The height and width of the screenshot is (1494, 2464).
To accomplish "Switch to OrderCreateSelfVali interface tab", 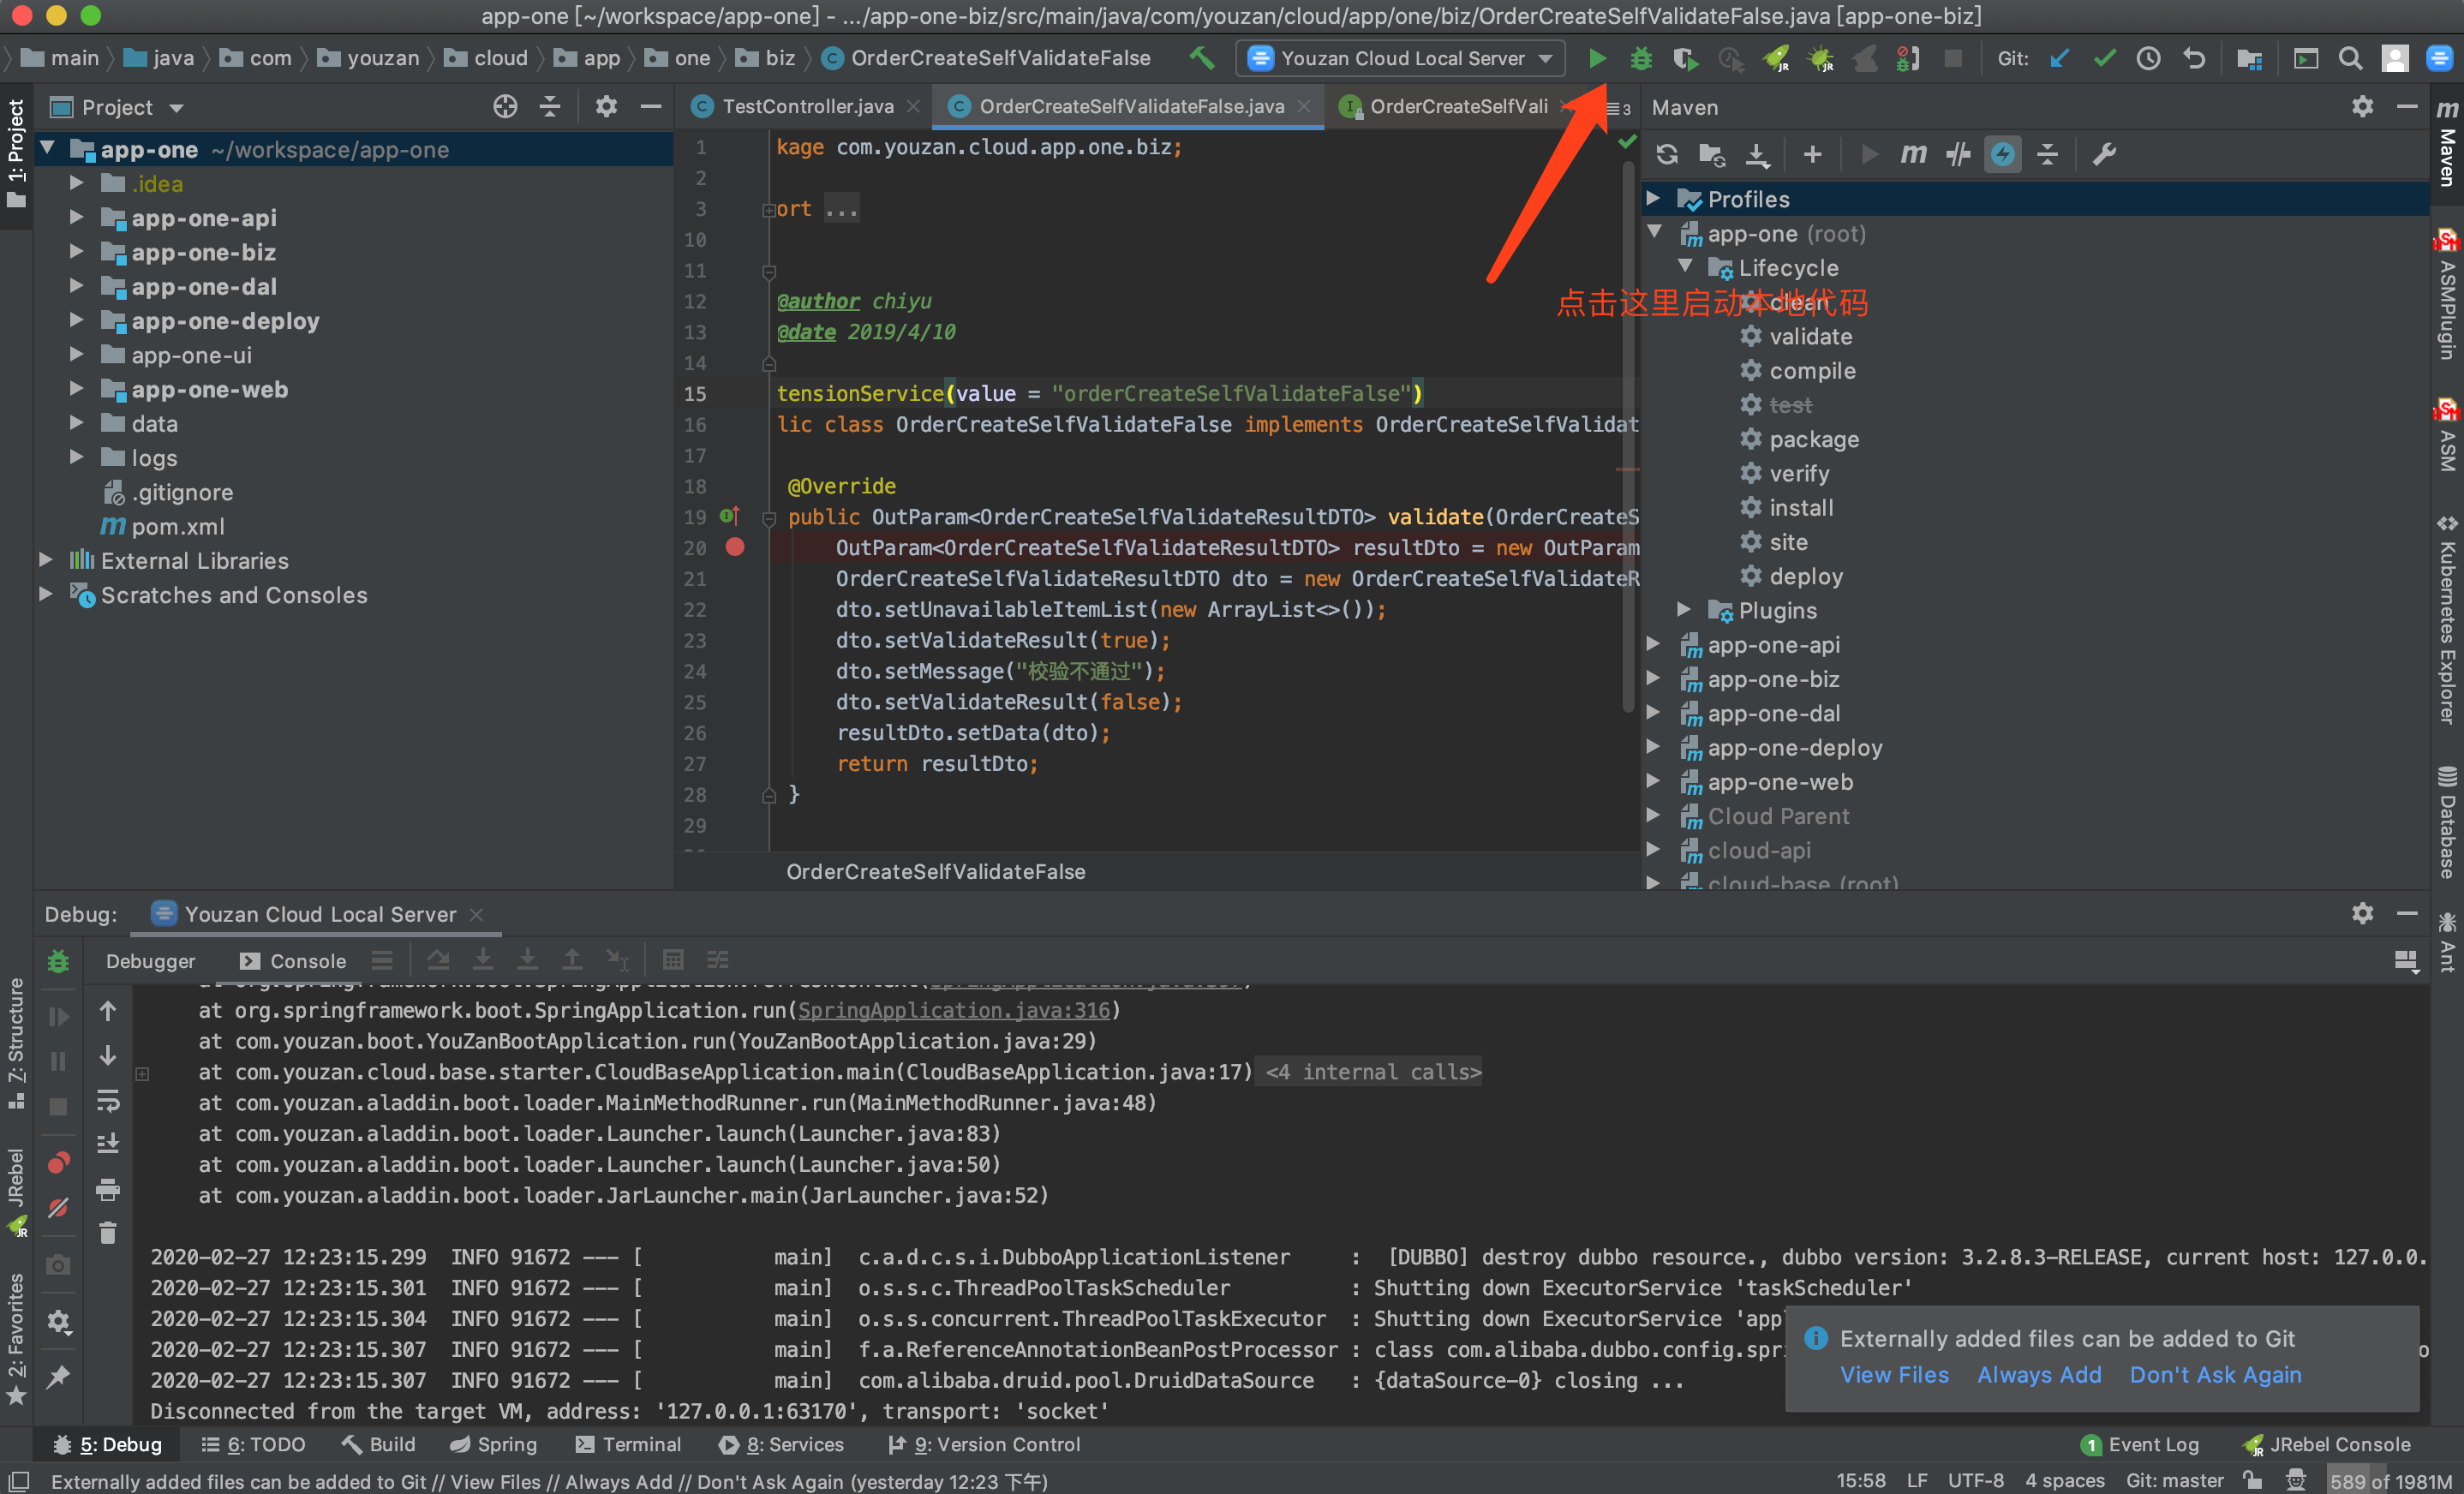I will (1457, 106).
